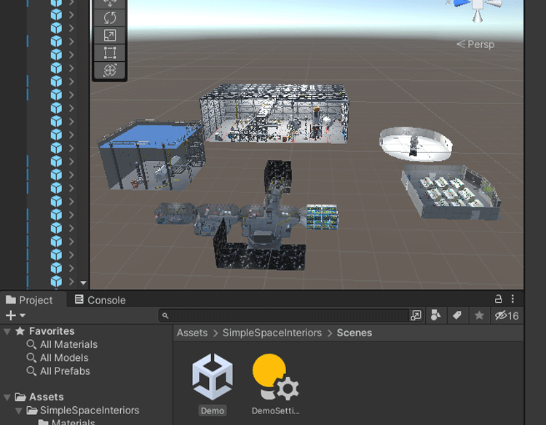Collapse the SimpleSpaceInteriors folder

pos(19,411)
